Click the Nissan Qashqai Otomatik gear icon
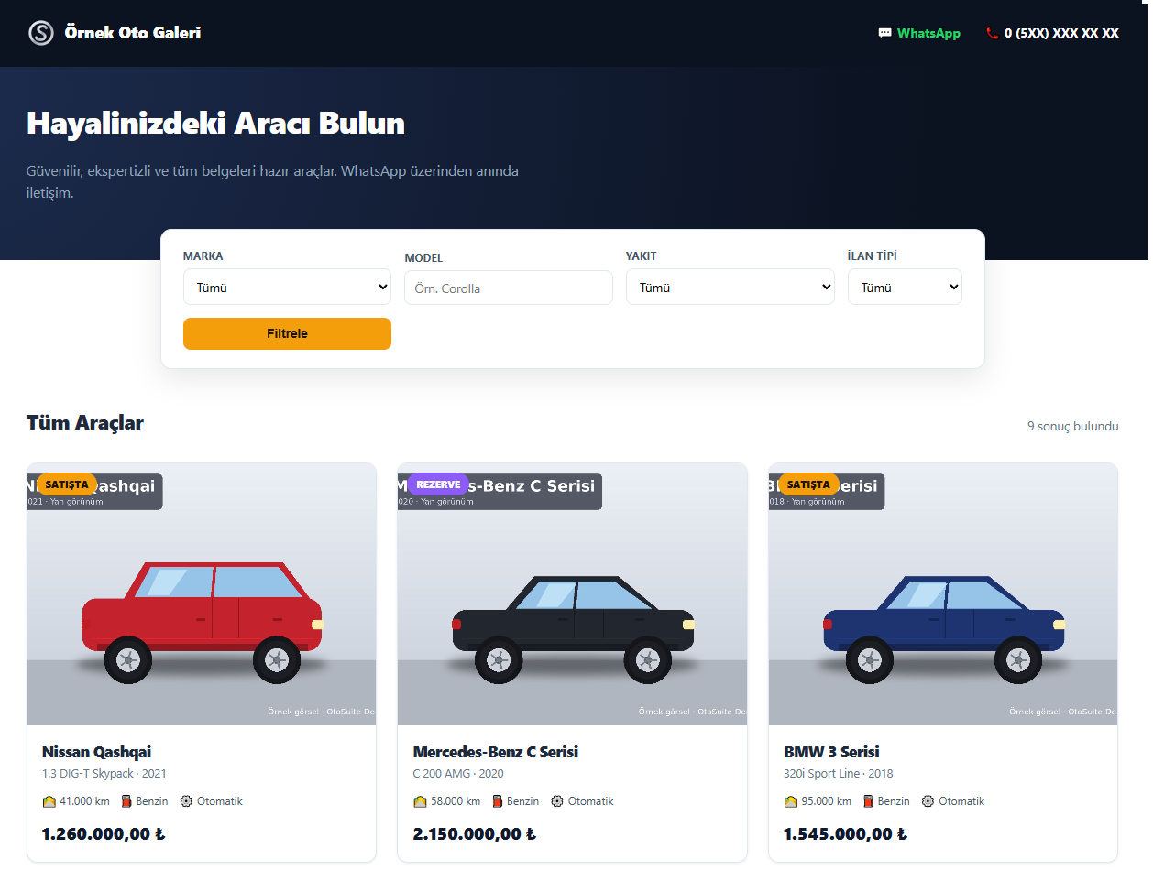Viewport: 1153px width, 870px height. (186, 801)
